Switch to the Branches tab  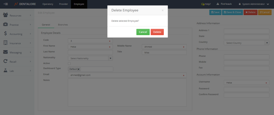[63, 25]
